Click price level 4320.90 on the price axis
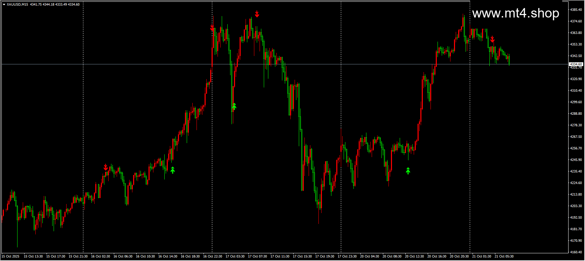This screenshot has width=585, height=261. click(576, 79)
